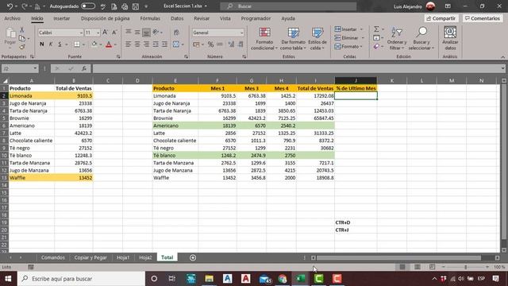The image size is (508, 286).
Task: Open Formato condicional menu
Action: [264, 39]
